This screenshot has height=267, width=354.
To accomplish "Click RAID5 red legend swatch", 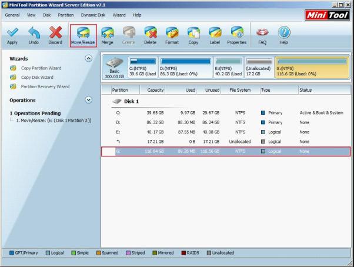I will (183, 253).
